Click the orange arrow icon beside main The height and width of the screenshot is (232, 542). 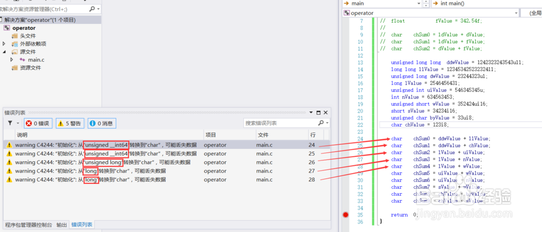346,3
